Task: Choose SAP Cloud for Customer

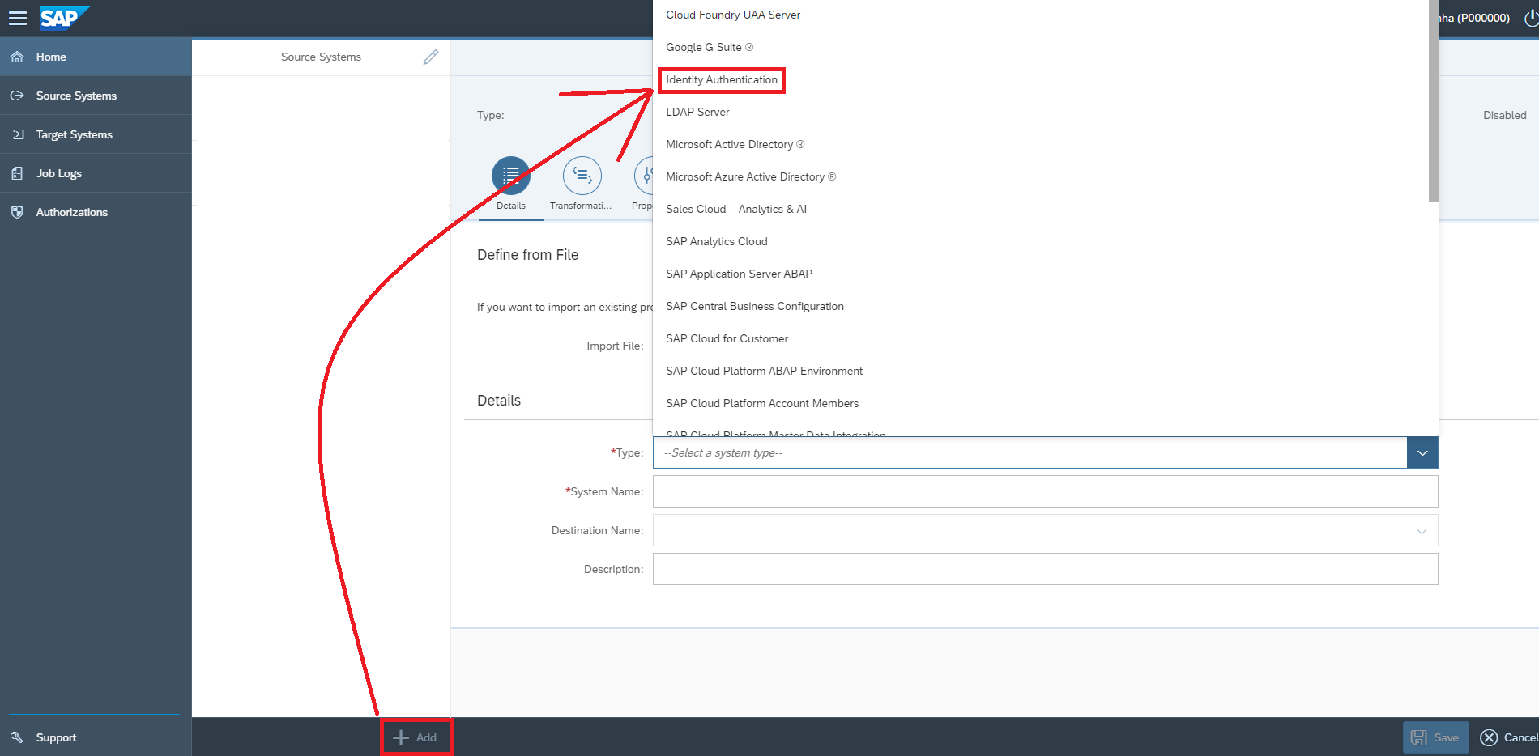Action: [x=1041, y=338]
